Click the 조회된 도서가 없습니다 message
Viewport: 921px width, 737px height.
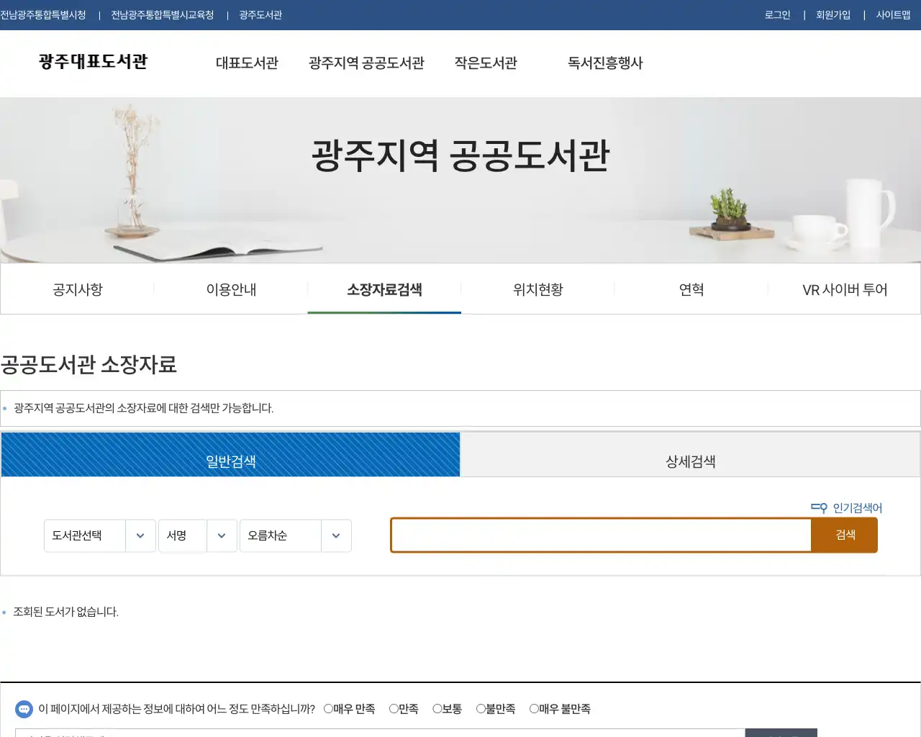click(x=65, y=612)
